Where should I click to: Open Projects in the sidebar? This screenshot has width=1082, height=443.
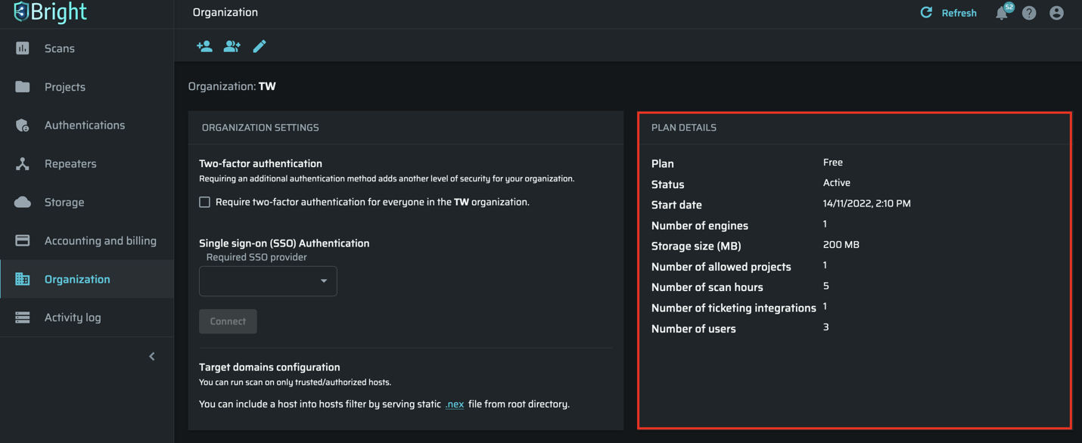(64, 87)
